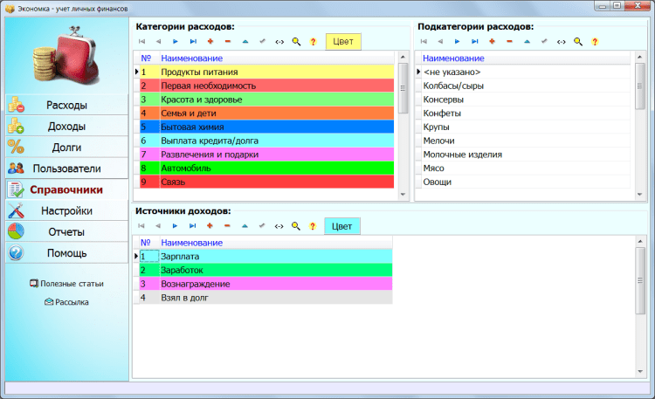Open the Доходы section

tap(67, 127)
